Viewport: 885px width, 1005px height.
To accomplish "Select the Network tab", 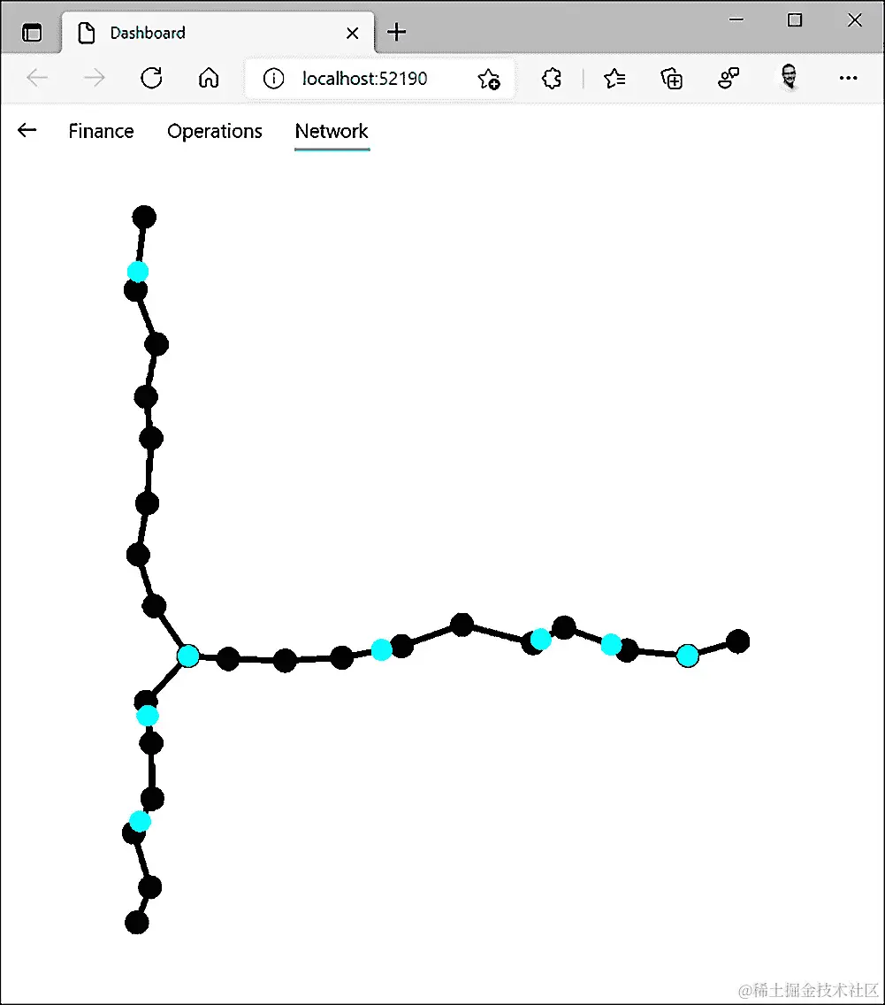I will point(332,131).
